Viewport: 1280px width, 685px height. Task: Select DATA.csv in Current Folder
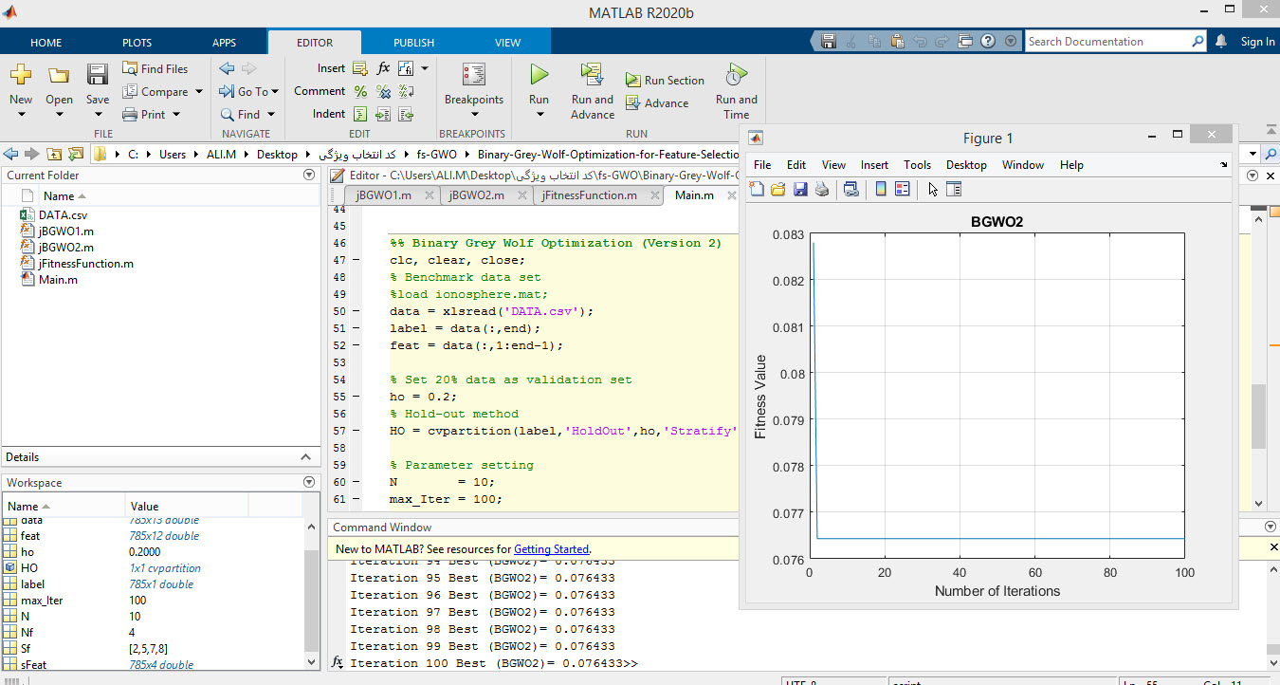[63, 214]
